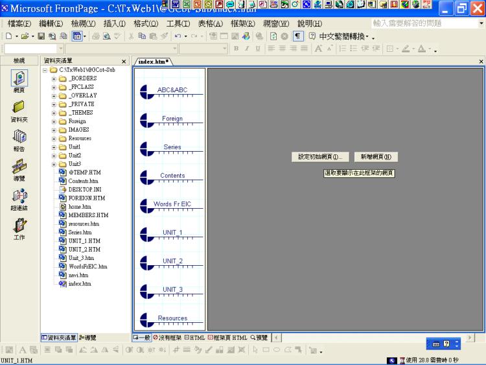Image resolution: width=486 pixels, height=365 pixels.
Task: Toggle the show paragraph marks button
Action: coord(298,36)
